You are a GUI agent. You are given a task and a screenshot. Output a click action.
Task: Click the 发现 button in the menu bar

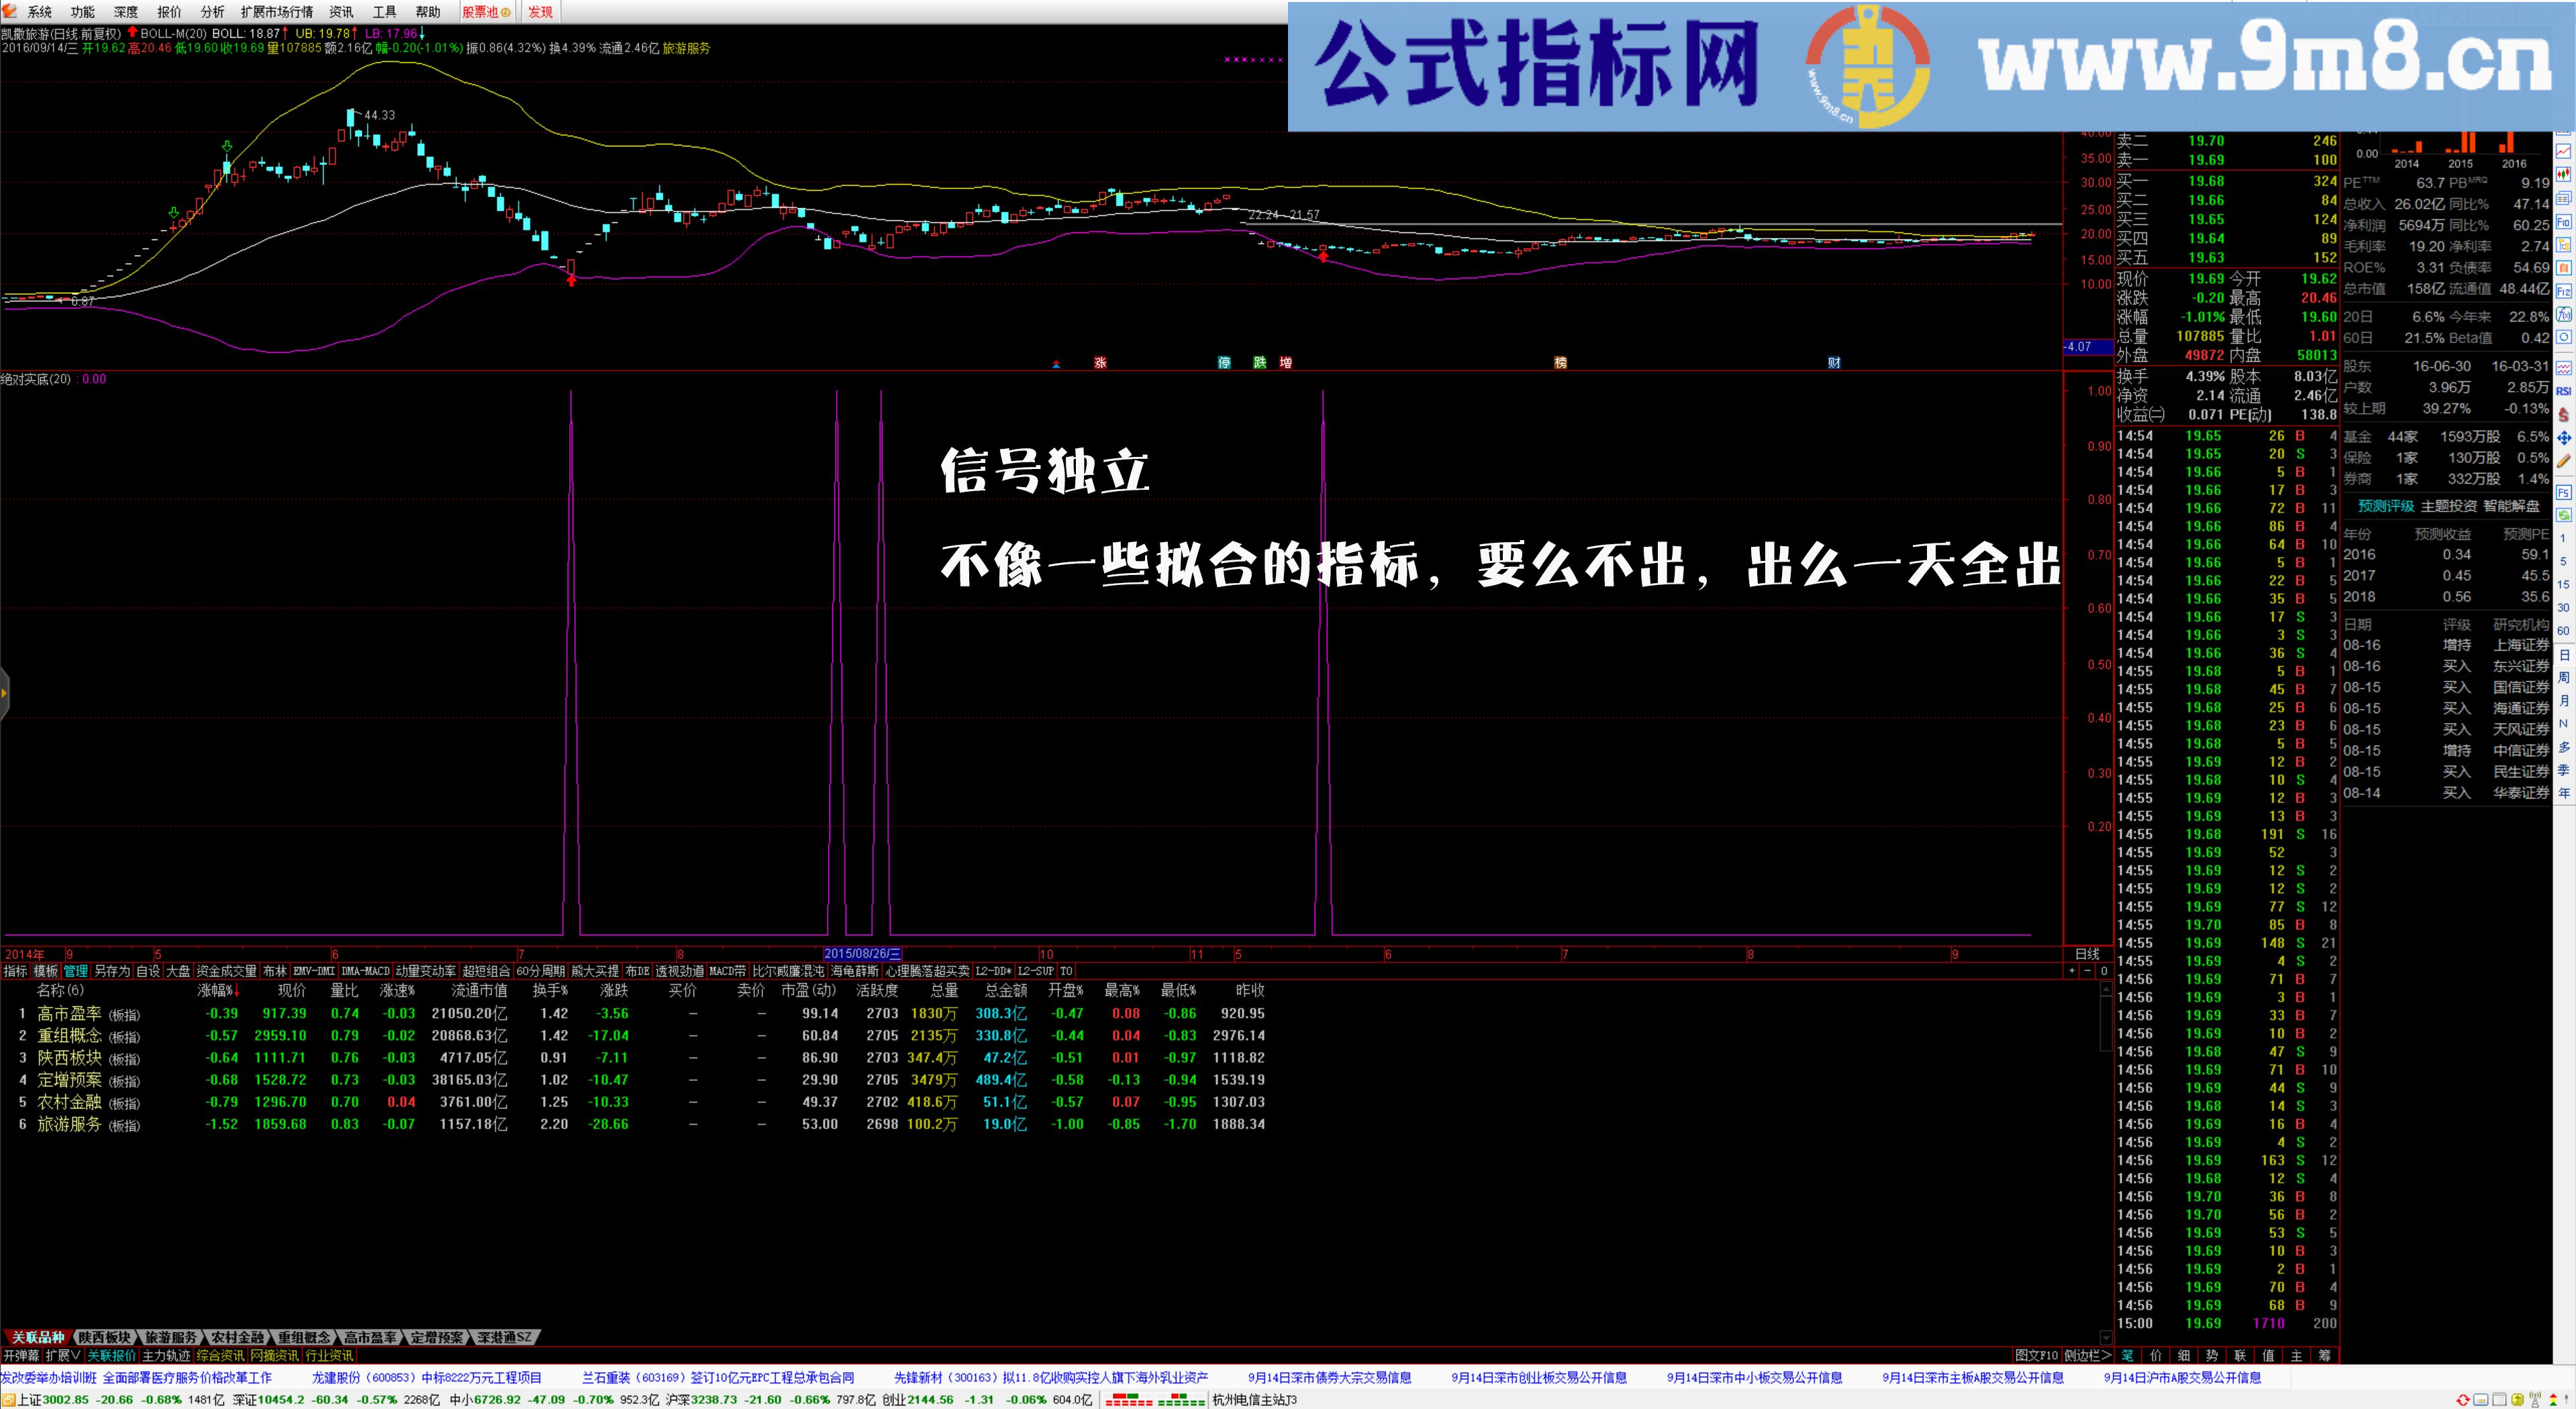(540, 12)
